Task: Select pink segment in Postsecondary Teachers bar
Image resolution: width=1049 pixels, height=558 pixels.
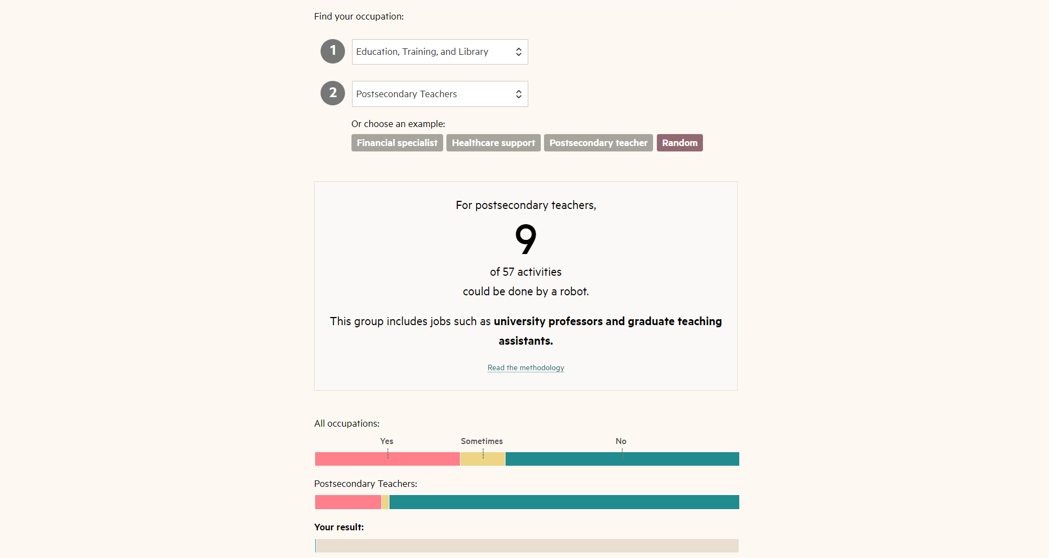Action: click(348, 502)
